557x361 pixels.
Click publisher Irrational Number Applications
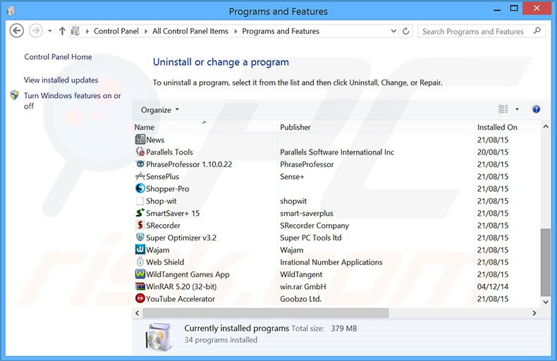(331, 262)
